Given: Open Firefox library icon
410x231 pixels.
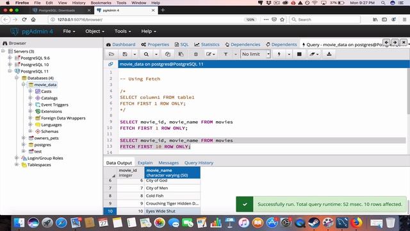Looking at the screenshot, I should point(375,19).
